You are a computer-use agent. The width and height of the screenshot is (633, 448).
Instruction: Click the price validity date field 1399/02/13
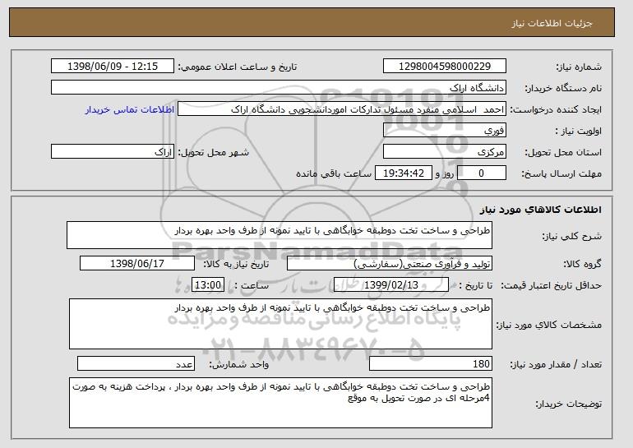[391, 285]
